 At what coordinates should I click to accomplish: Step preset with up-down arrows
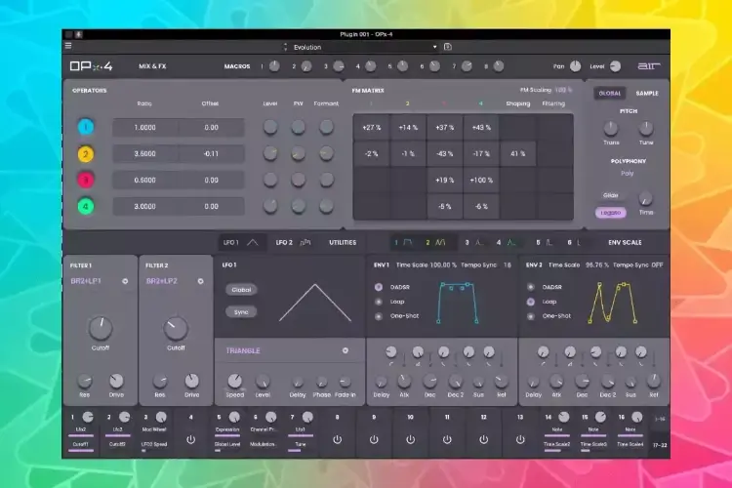(x=285, y=47)
